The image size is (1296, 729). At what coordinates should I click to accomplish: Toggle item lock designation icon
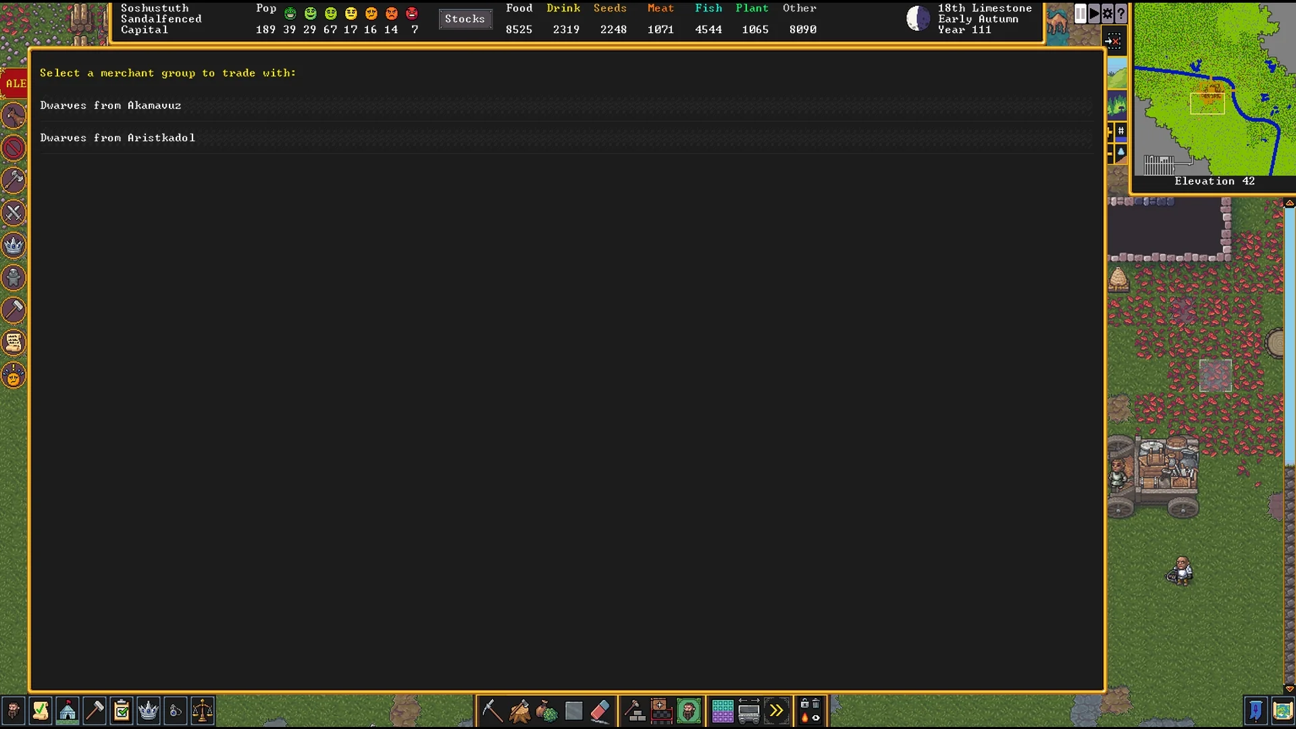point(804,704)
